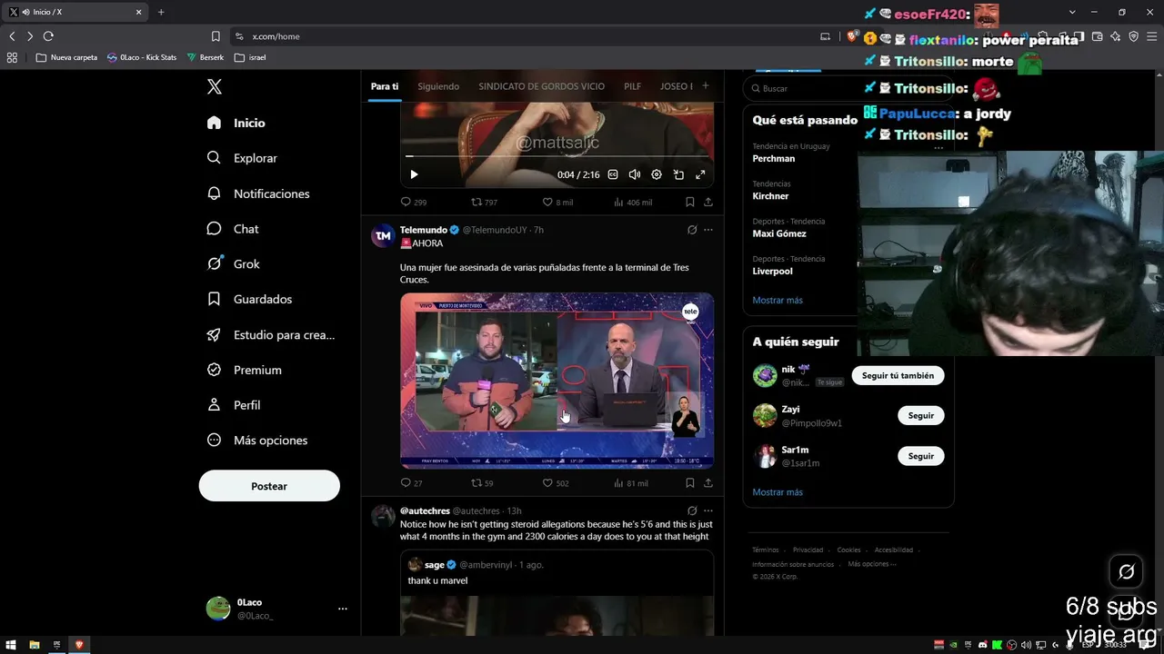View Telemundo post analytics 81 mil
This screenshot has width=1164, height=654.
tap(631, 483)
